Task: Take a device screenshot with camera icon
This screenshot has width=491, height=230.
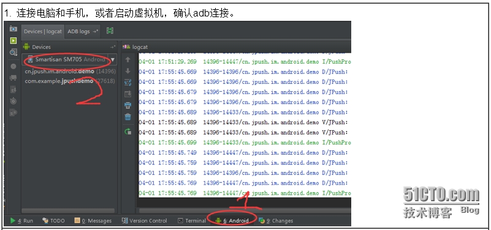Action: coord(13,29)
